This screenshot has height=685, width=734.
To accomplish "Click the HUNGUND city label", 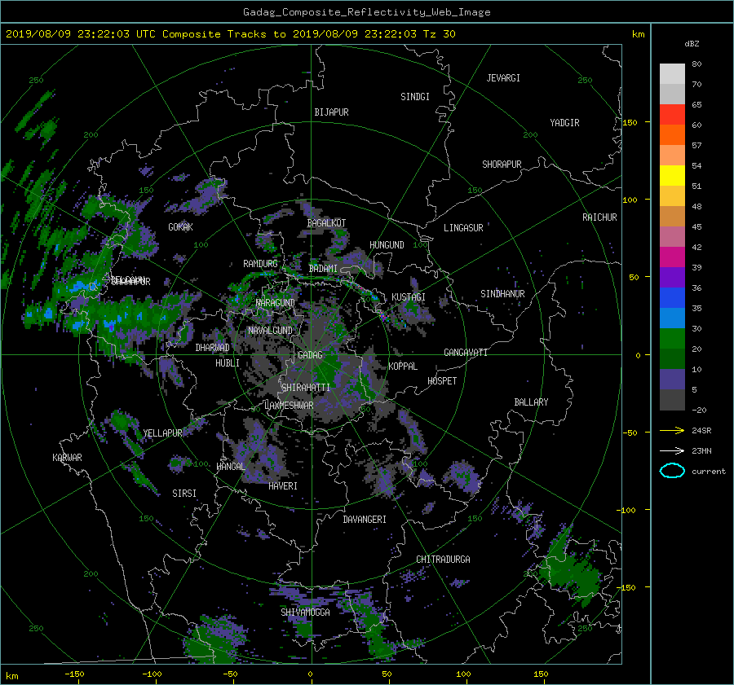I will click(x=387, y=245).
